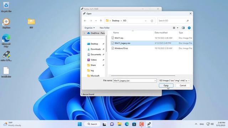Viewport: 228px width, 128px height.
Task: Change the view layout icon
Action: [174, 28]
